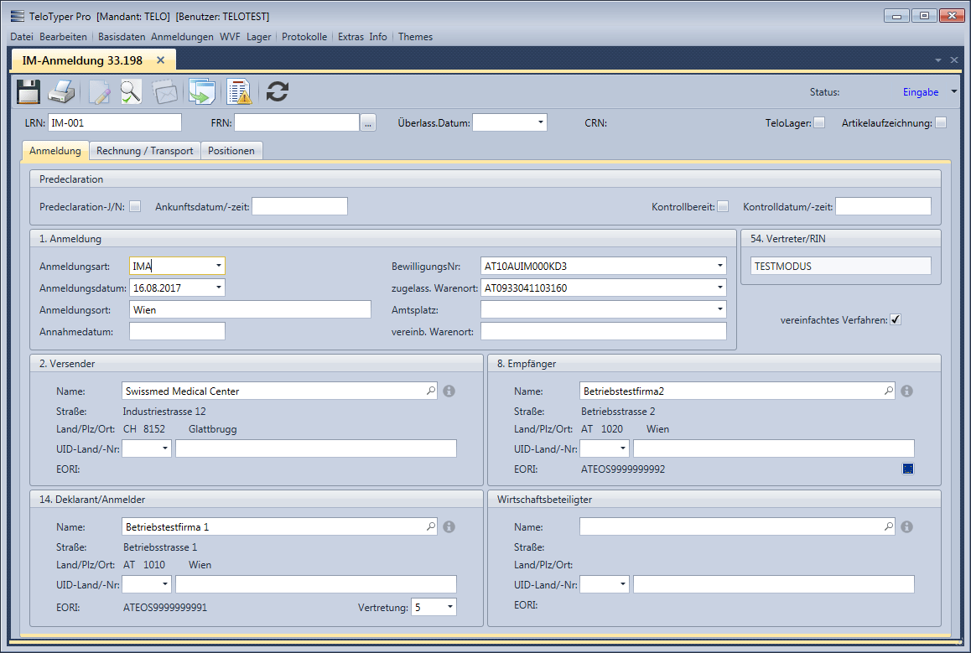Open the tab list dropdown arrow
The image size is (971, 653).
(938, 60)
